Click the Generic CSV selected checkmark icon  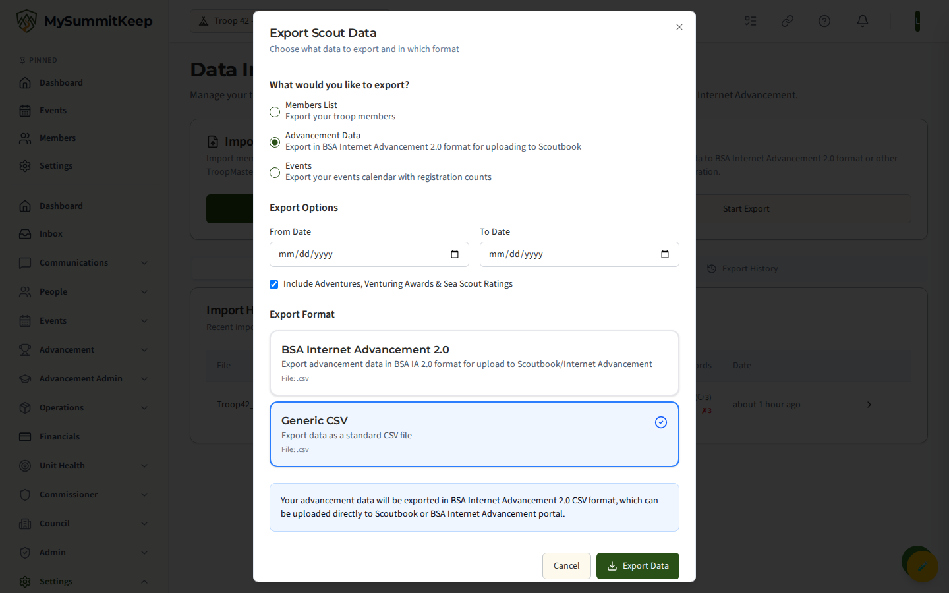click(661, 422)
